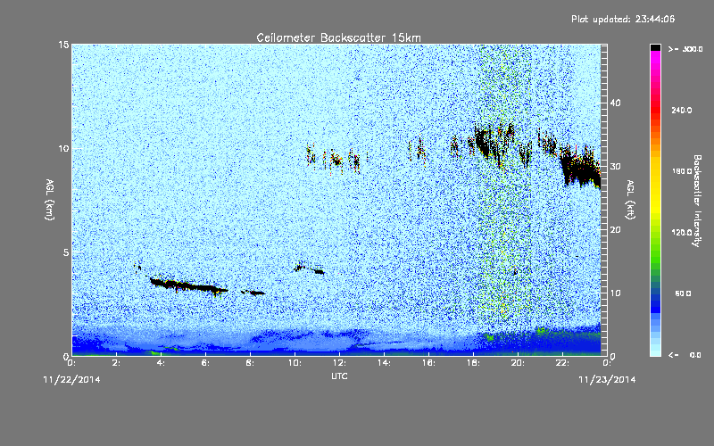714x446 pixels.
Task: Click the '12:' hour tick label
Action: (339, 363)
